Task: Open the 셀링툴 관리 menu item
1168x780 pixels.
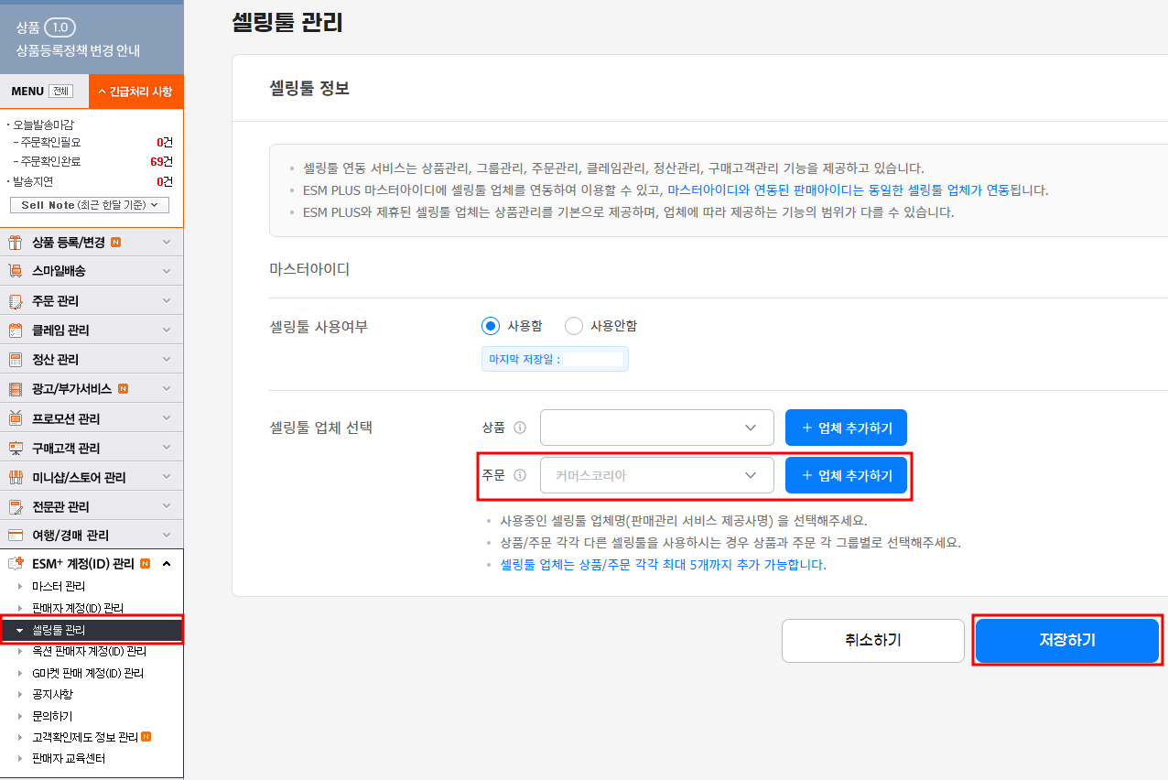Action: 59,630
